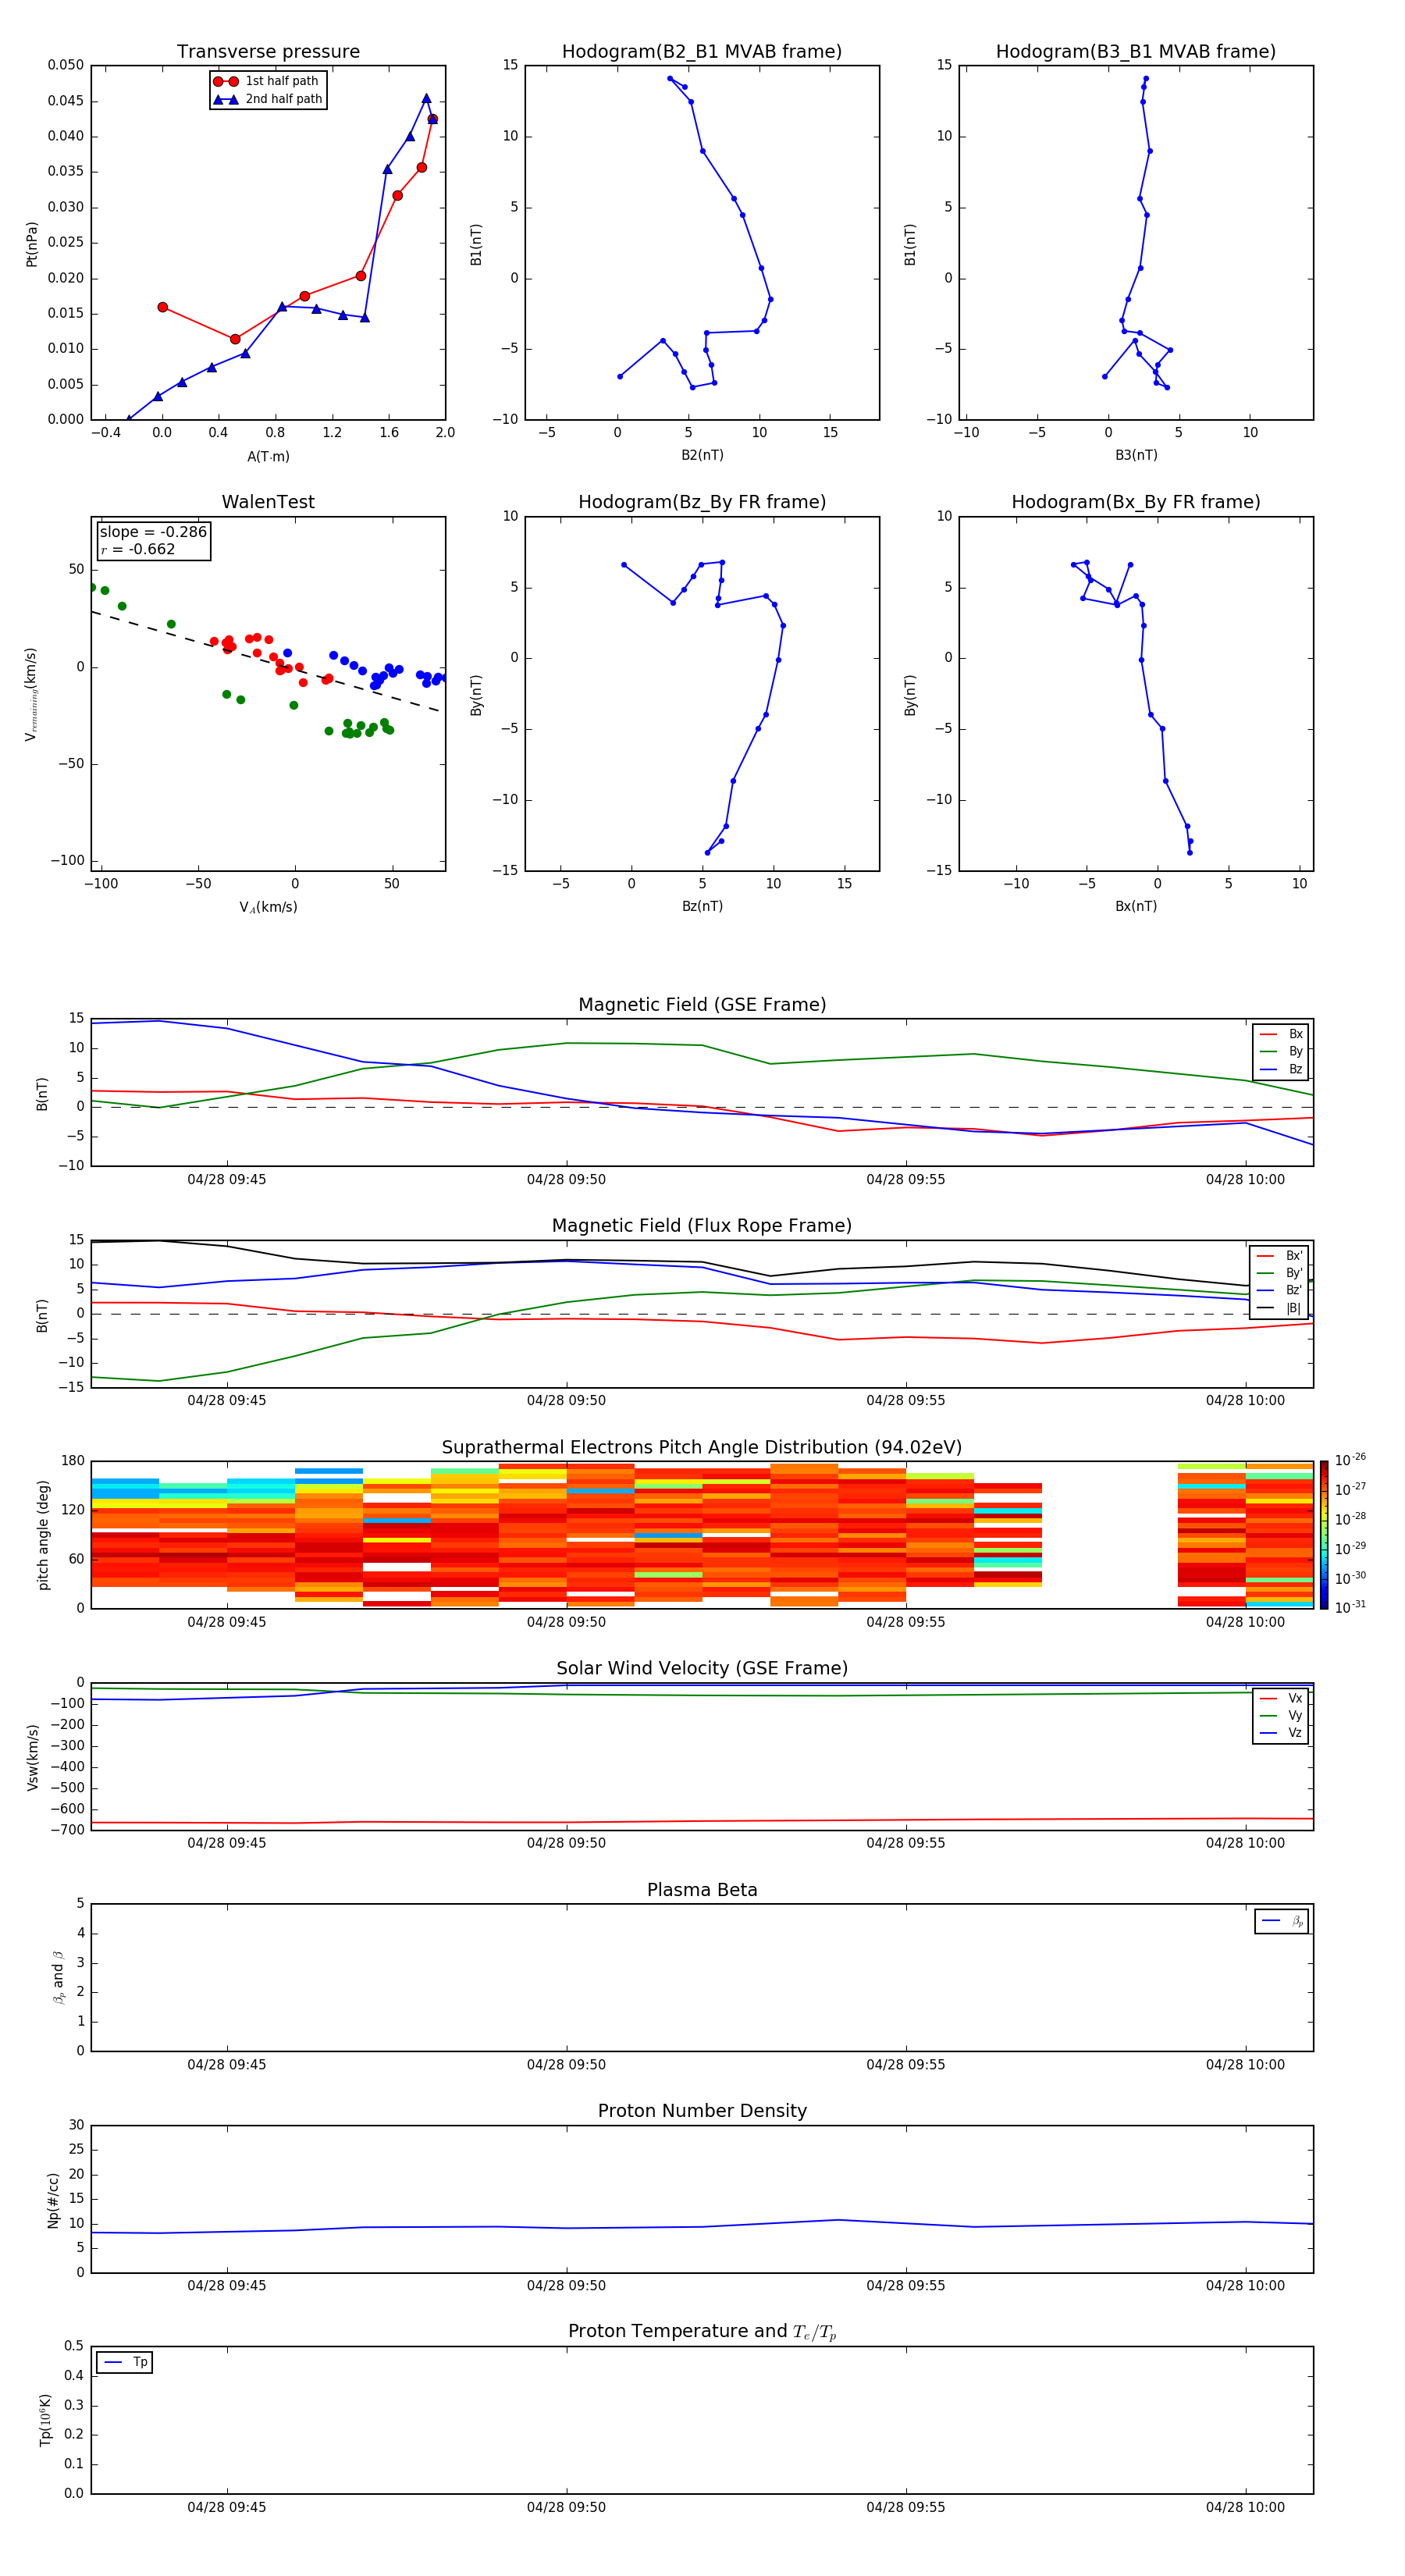
Task: Click the 'Hodogram(Bz_By FR frame)' title
Action: 702,502
